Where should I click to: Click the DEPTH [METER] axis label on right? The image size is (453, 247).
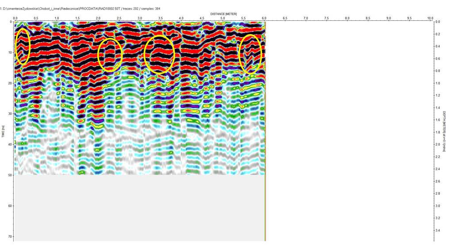coord(444,131)
